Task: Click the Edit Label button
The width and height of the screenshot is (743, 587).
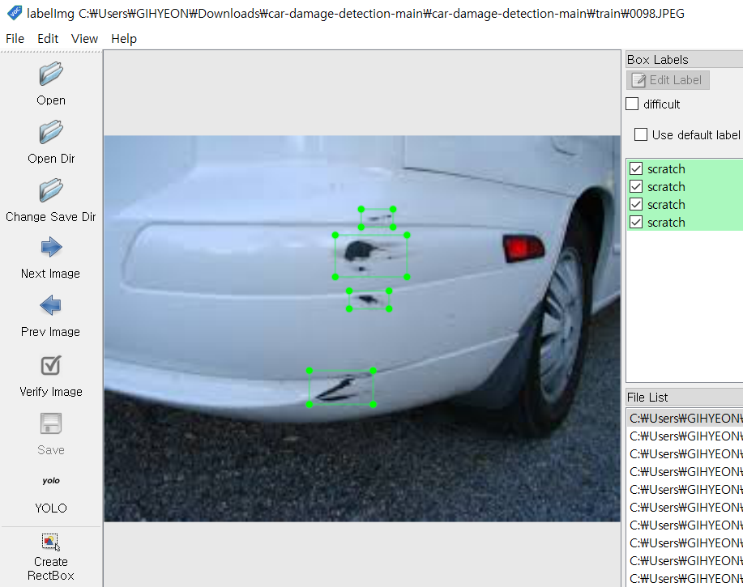Action: click(668, 79)
